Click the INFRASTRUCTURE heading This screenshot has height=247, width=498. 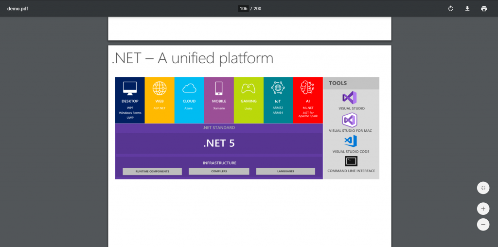click(219, 163)
